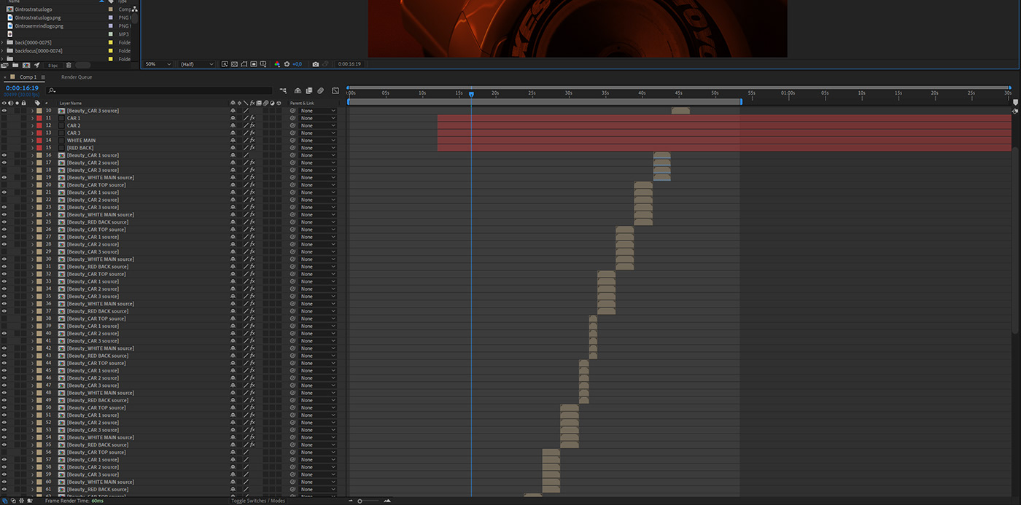Click Toggle Switches / Modes button

(258, 501)
